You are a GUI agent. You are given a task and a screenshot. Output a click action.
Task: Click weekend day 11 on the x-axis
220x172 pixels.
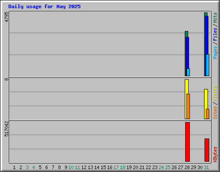click(77, 167)
